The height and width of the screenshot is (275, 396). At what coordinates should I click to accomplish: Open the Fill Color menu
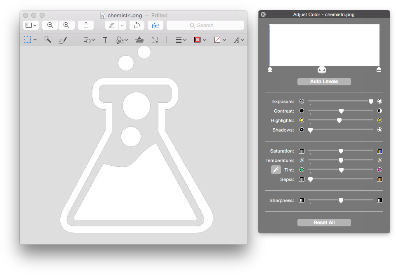tap(220, 40)
